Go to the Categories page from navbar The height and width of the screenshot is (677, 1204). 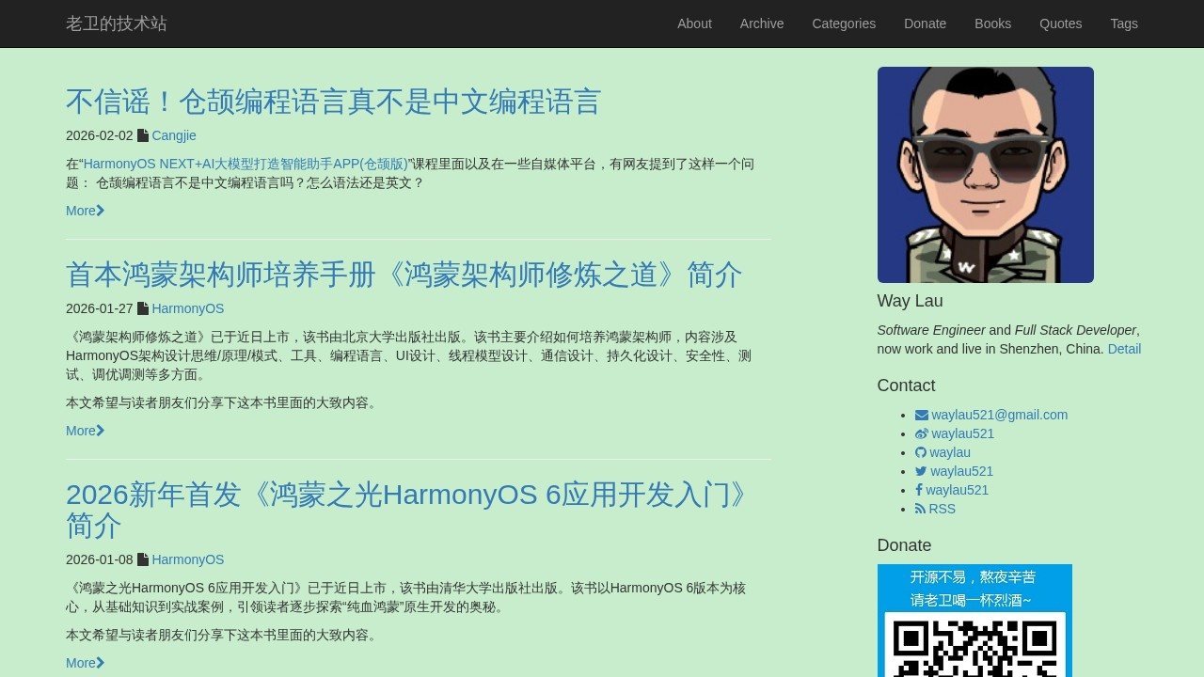[844, 24]
